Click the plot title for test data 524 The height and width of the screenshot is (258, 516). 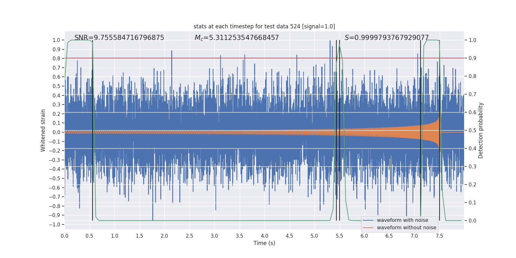click(x=264, y=26)
